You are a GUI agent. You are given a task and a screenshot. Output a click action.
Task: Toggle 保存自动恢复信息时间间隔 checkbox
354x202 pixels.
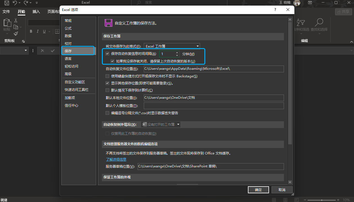[x=107, y=54]
